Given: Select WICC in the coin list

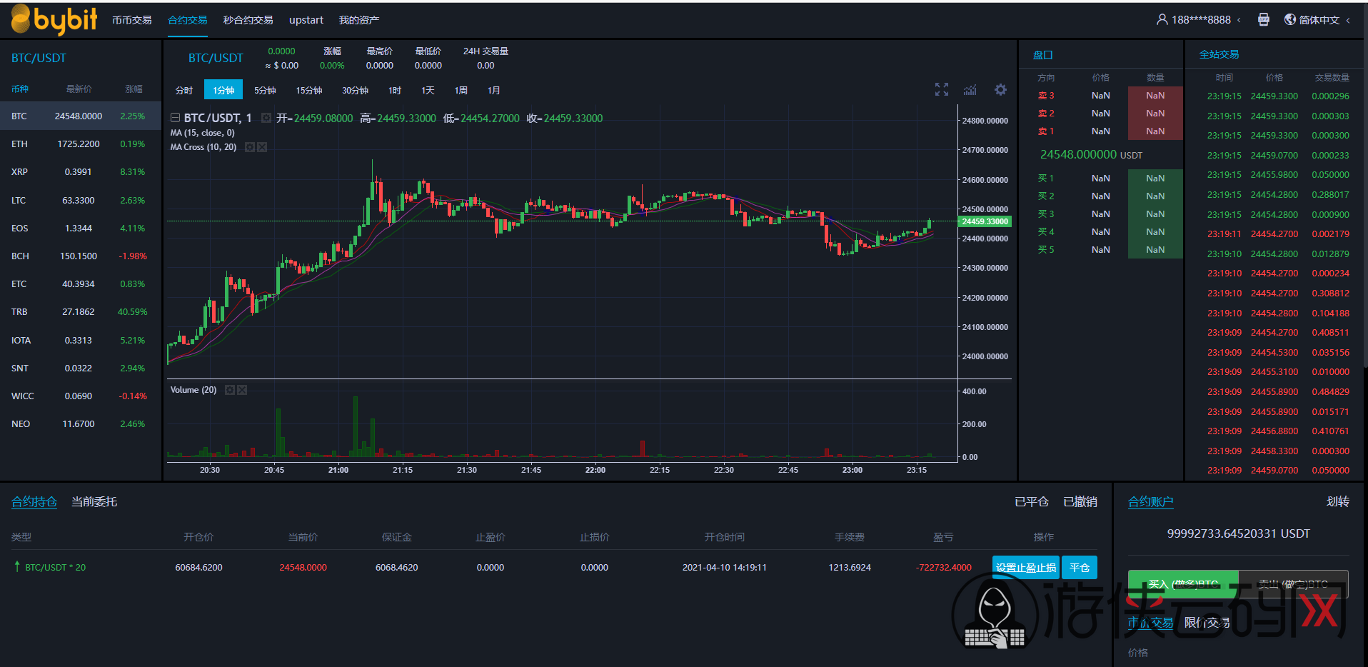Looking at the screenshot, I should click(81, 396).
